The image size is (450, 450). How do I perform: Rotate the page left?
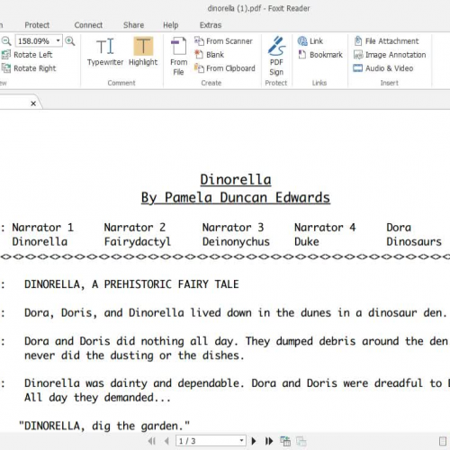click(x=27, y=55)
